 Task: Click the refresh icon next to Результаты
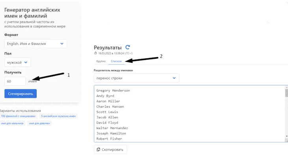[128, 47]
